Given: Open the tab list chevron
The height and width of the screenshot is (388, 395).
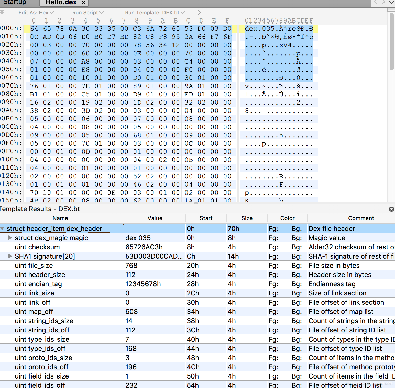Looking at the screenshot, I should (x=392, y=2).
